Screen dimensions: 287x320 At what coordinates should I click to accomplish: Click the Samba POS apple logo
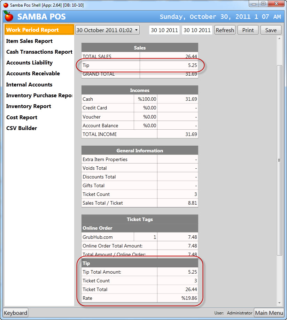coord(8,16)
